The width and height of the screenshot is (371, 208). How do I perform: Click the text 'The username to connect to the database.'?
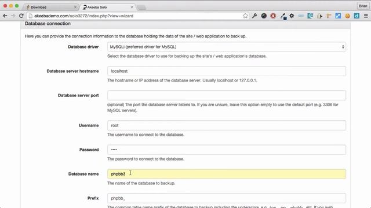pyautogui.click(x=146, y=135)
